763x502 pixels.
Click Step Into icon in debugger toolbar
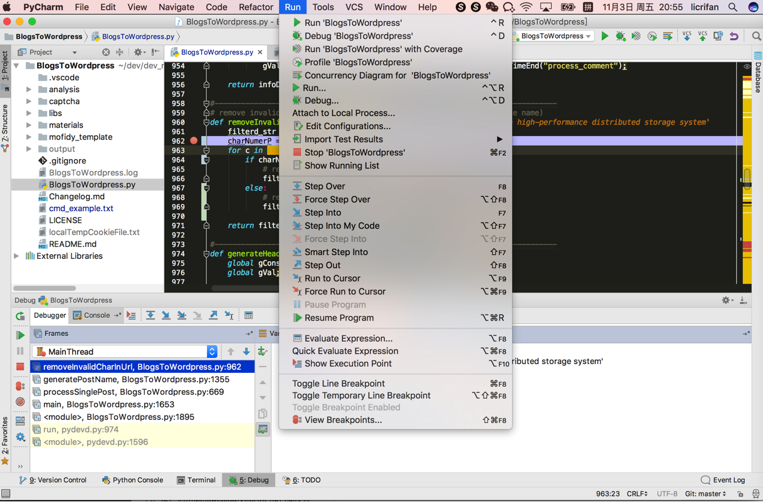pos(166,316)
